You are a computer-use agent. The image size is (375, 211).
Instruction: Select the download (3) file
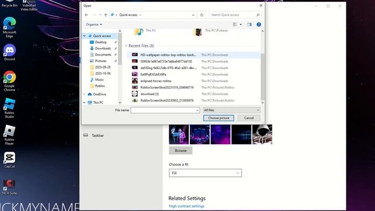[193, 94]
